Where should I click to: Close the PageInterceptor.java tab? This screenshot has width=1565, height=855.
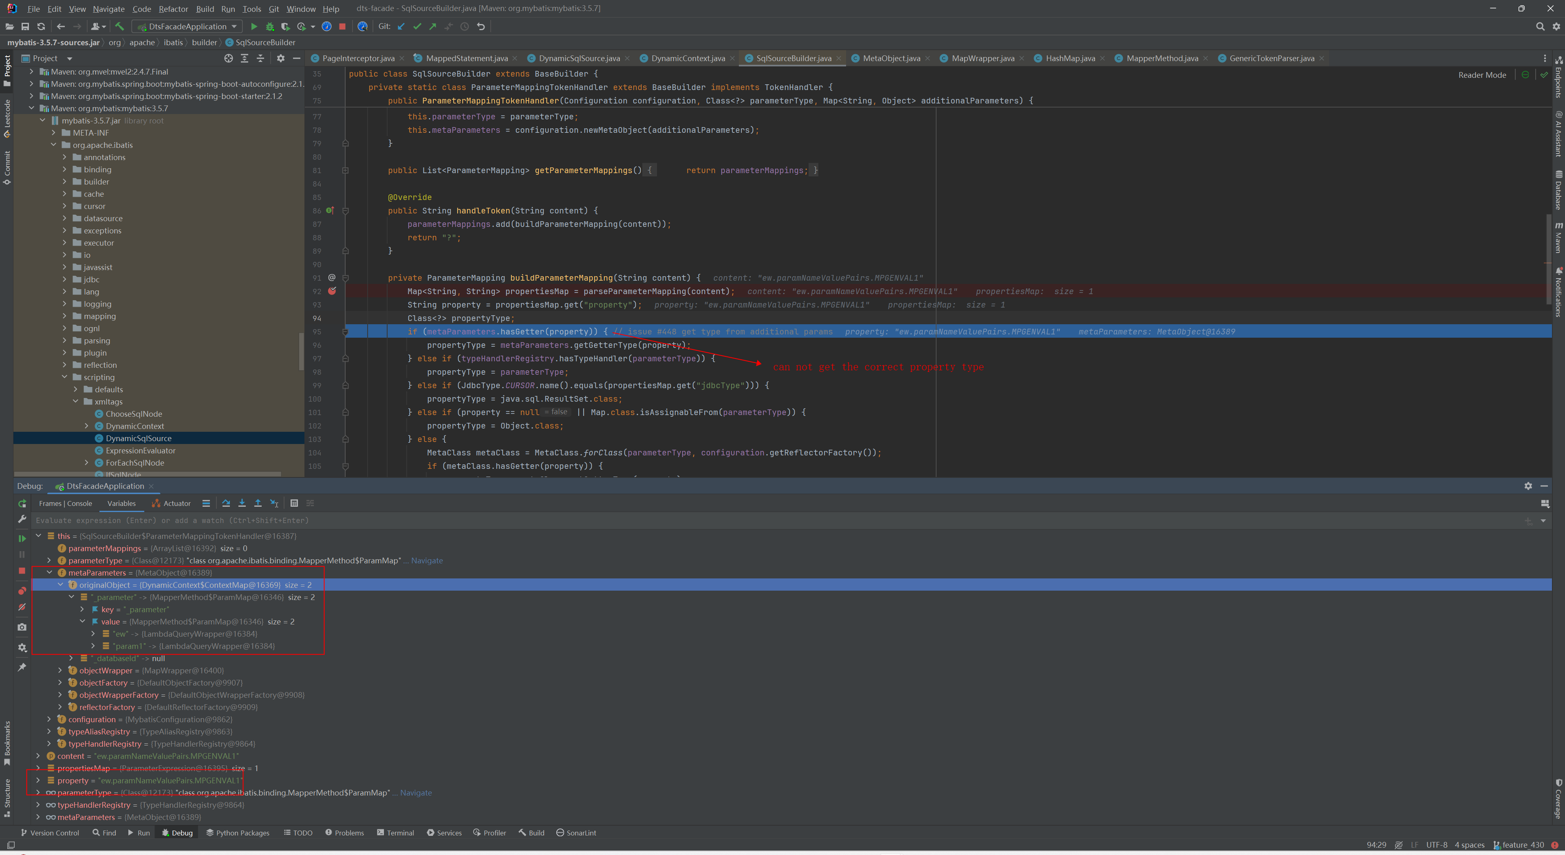click(402, 59)
